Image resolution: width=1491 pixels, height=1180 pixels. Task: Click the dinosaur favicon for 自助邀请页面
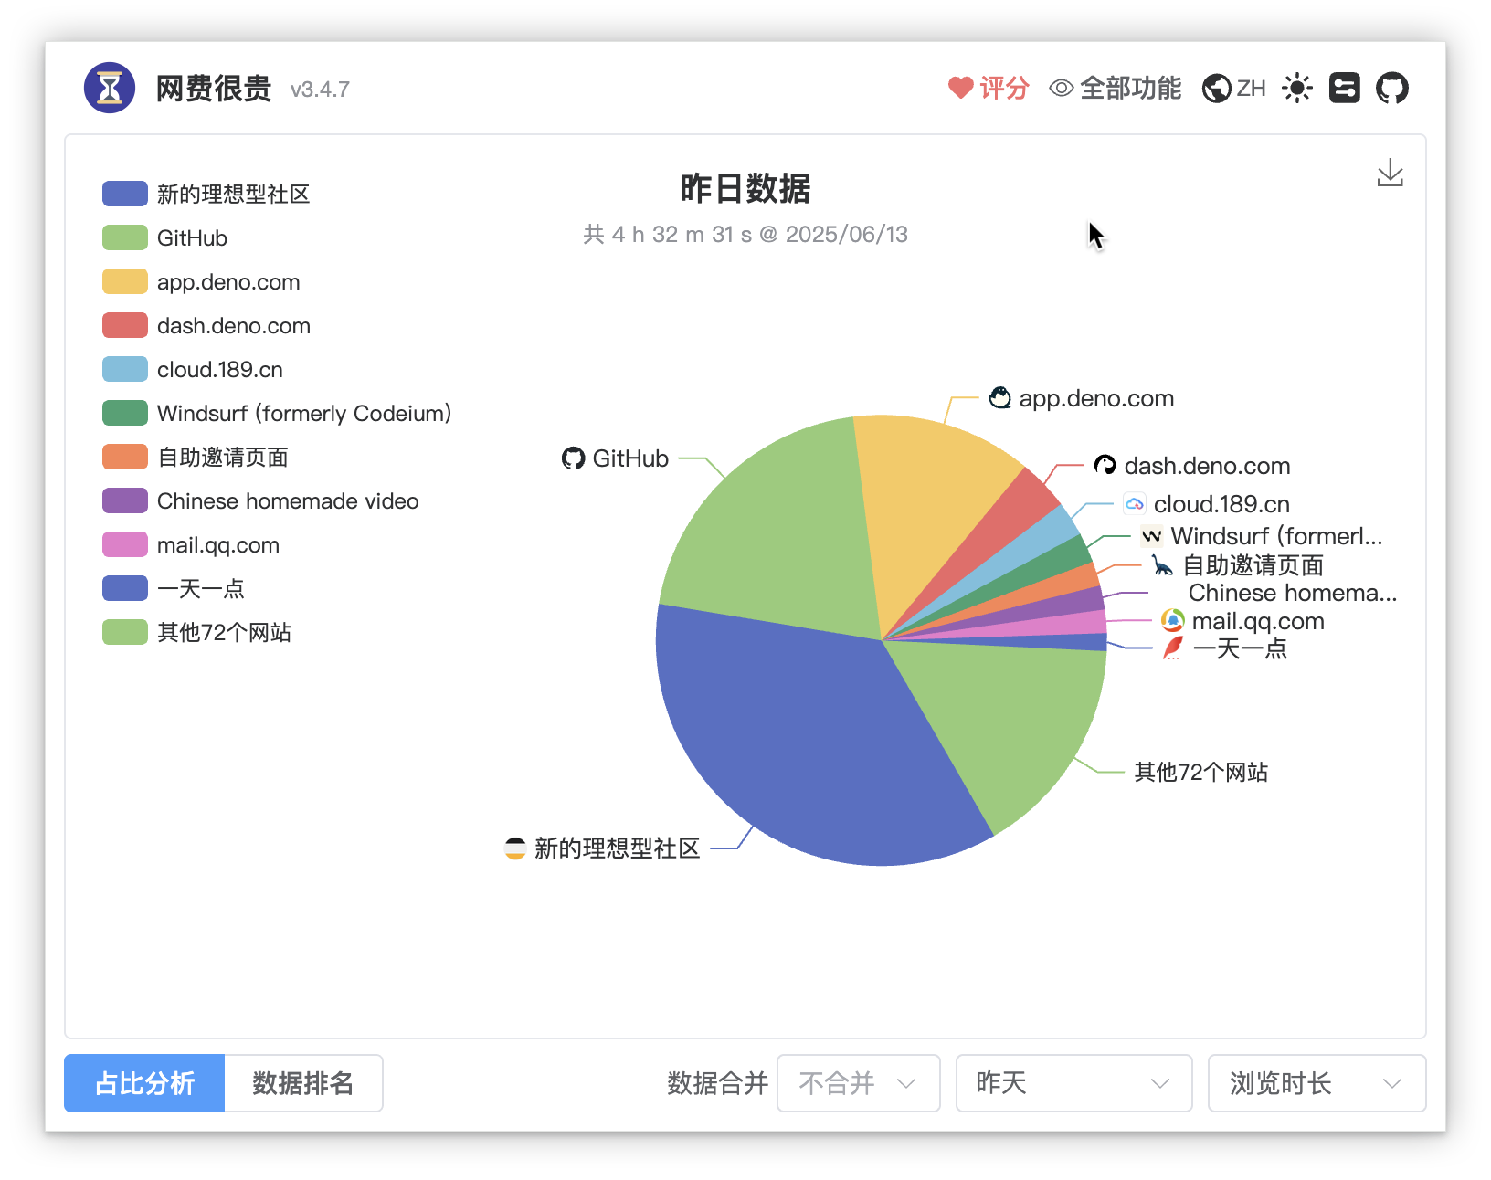pyautogui.click(x=1162, y=565)
